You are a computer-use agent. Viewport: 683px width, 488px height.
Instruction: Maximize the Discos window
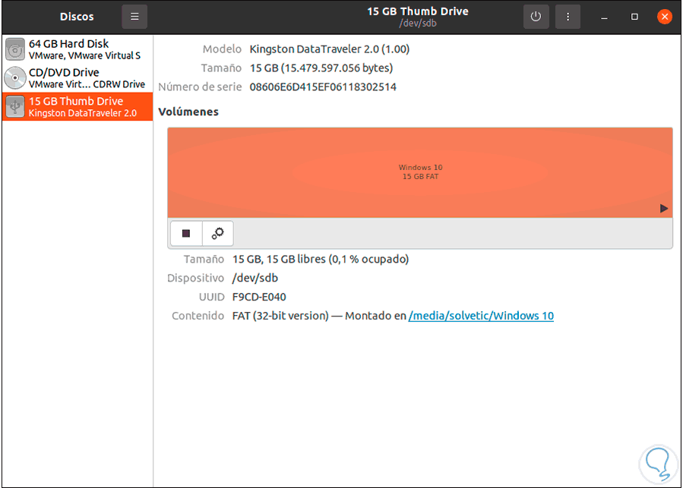[x=634, y=15]
